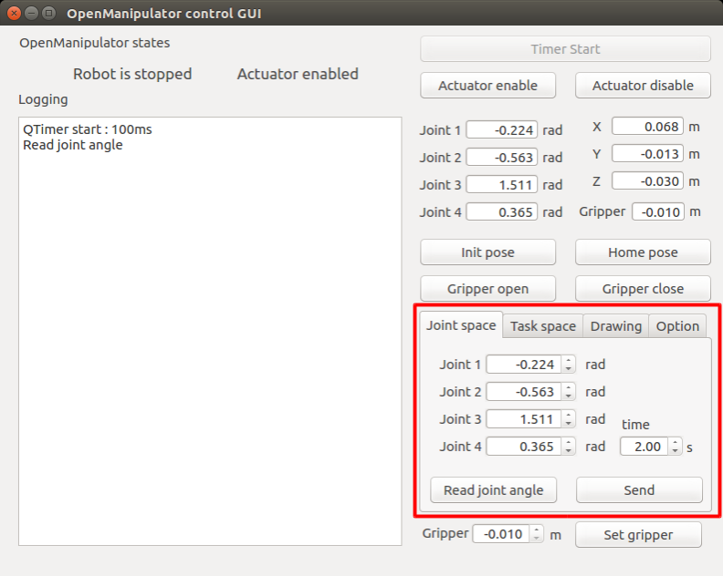The width and height of the screenshot is (723, 576).
Task: Click the Joint 3 spinbox input field
Action: 522,419
